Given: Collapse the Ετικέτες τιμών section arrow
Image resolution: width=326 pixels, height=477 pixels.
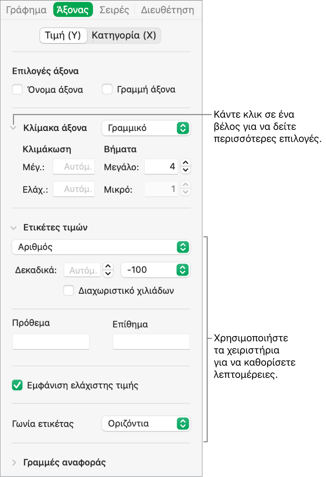Looking at the screenshot, I should [13, 228].
